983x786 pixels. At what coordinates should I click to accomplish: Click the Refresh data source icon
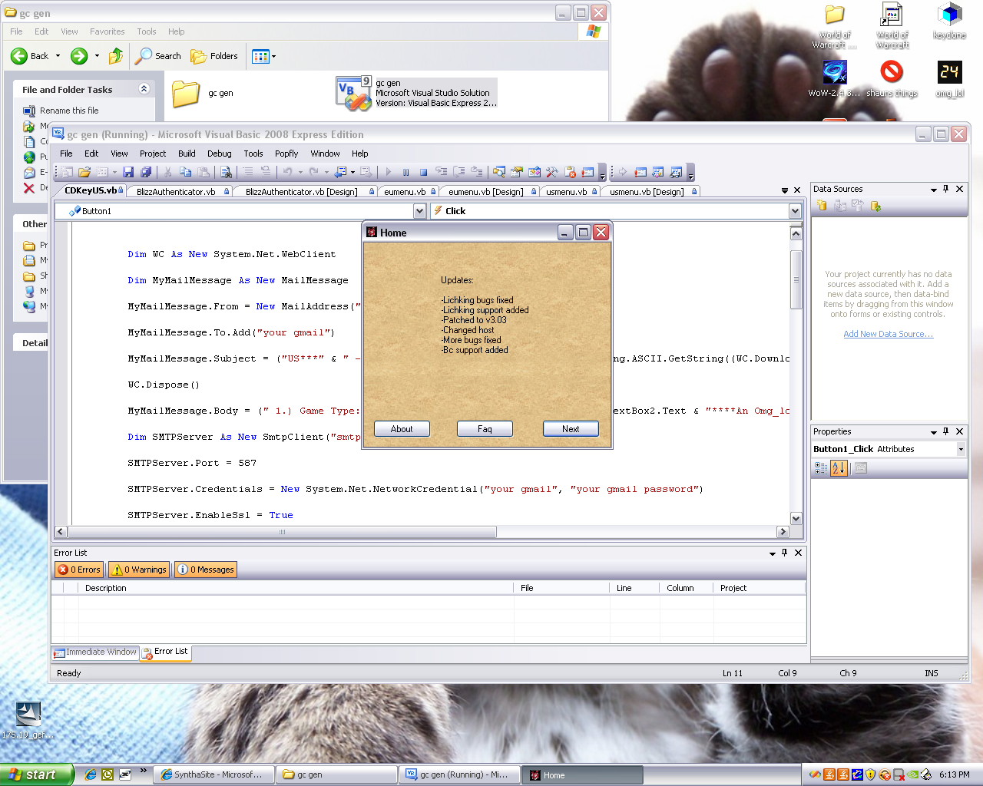pos(875,206)
